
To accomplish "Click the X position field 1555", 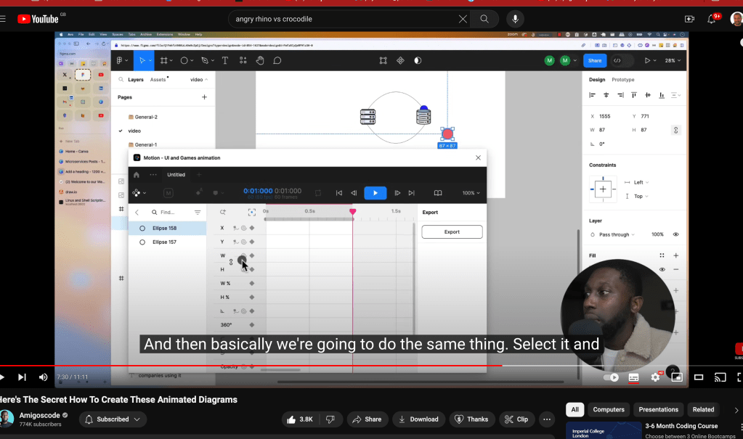I will (x=604, y=116).
